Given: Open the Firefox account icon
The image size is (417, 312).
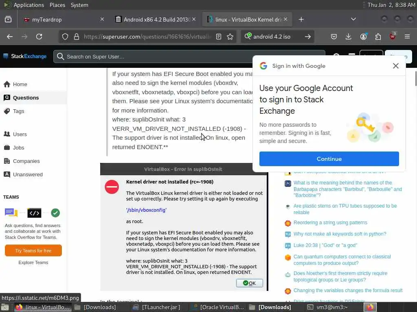Looking at the screenshot, I should pyautogui.click(x=363, y=37).
